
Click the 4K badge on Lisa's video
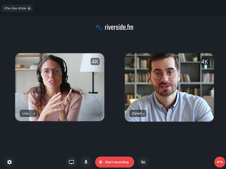[95, 61]
